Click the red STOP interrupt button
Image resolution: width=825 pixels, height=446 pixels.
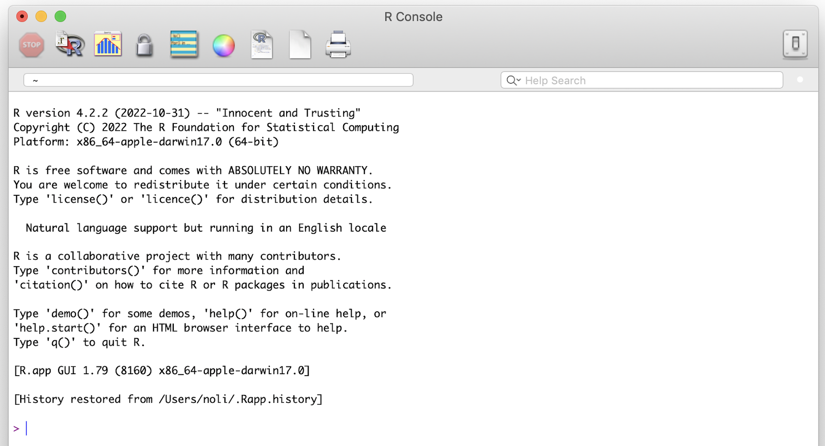click(32, 45)
